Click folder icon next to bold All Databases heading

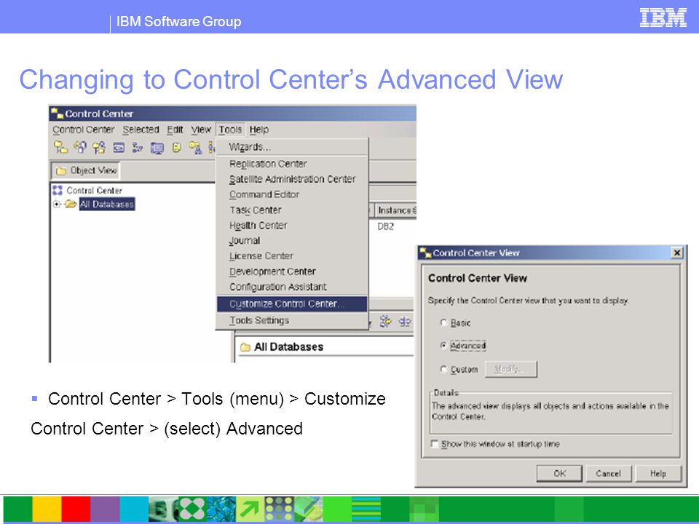pyautogui.click(x=245, y=346)
